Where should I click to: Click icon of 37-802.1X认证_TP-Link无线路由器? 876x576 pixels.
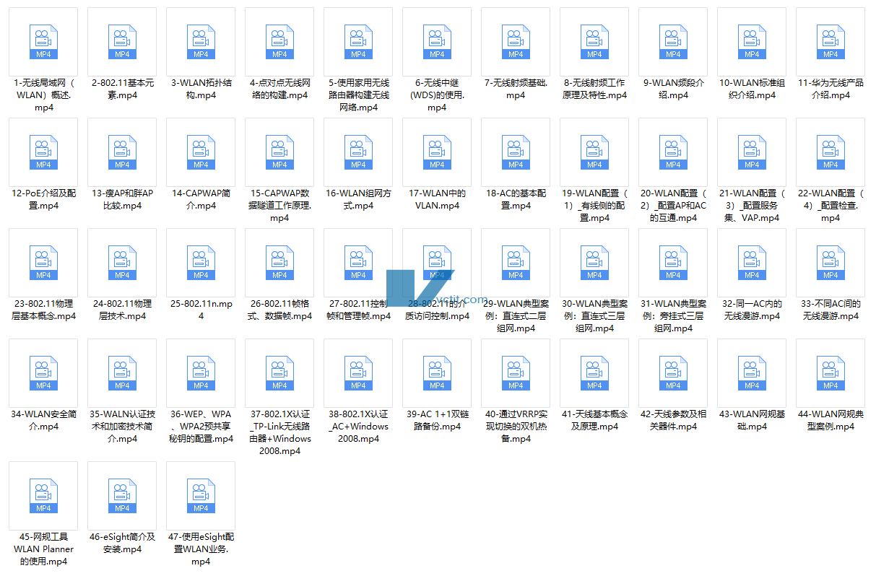(279, 373)
